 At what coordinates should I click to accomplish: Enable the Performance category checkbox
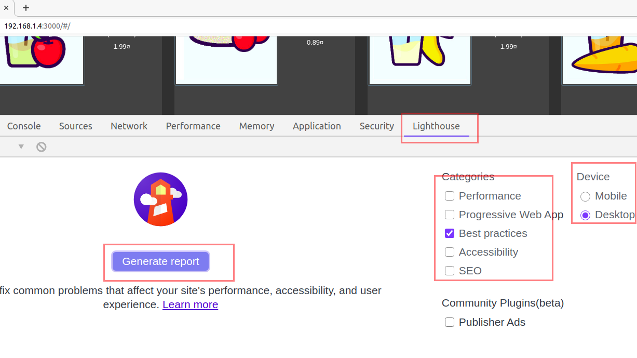click(450, 196)
